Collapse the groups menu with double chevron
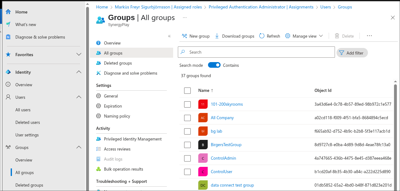The width and height of the screenshot is (400, 191). click(169, 36)
